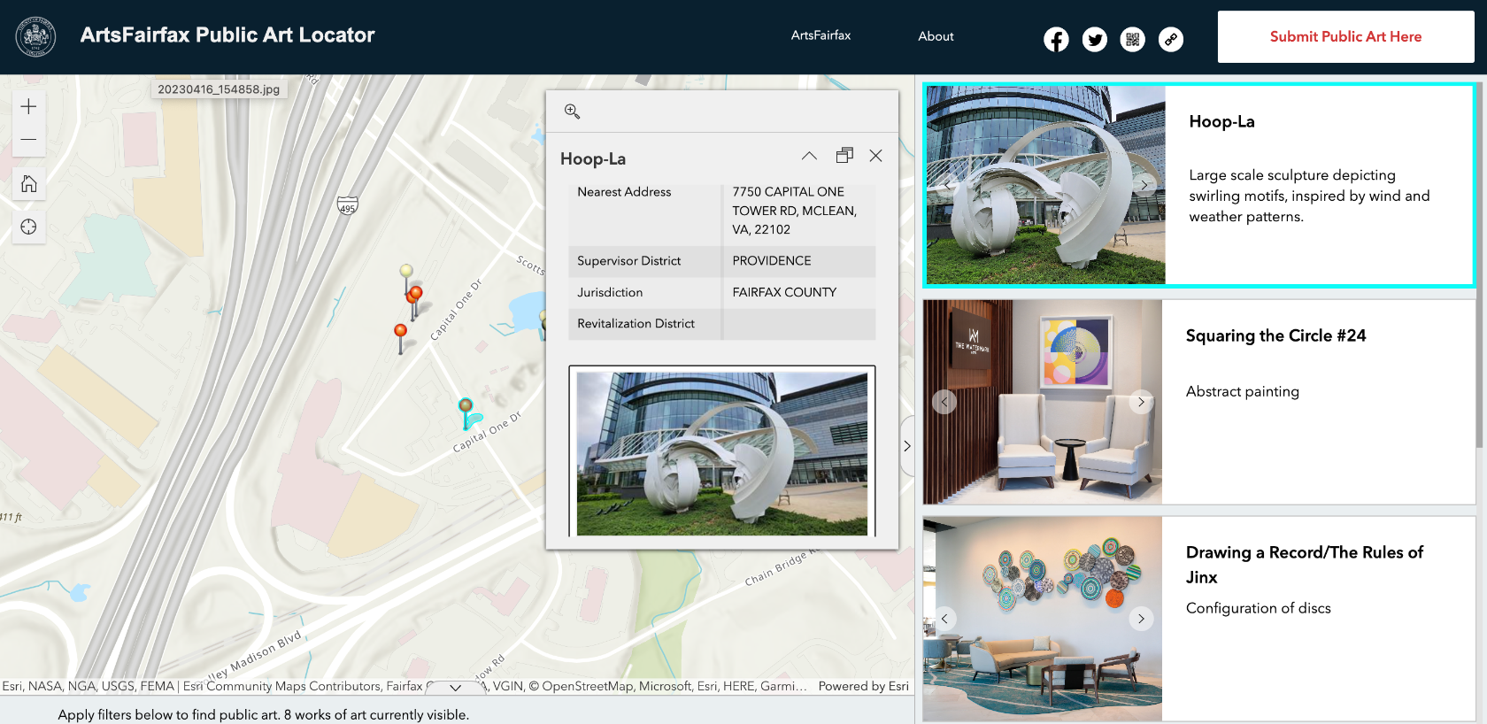Click the find my location button

point(28,227)
